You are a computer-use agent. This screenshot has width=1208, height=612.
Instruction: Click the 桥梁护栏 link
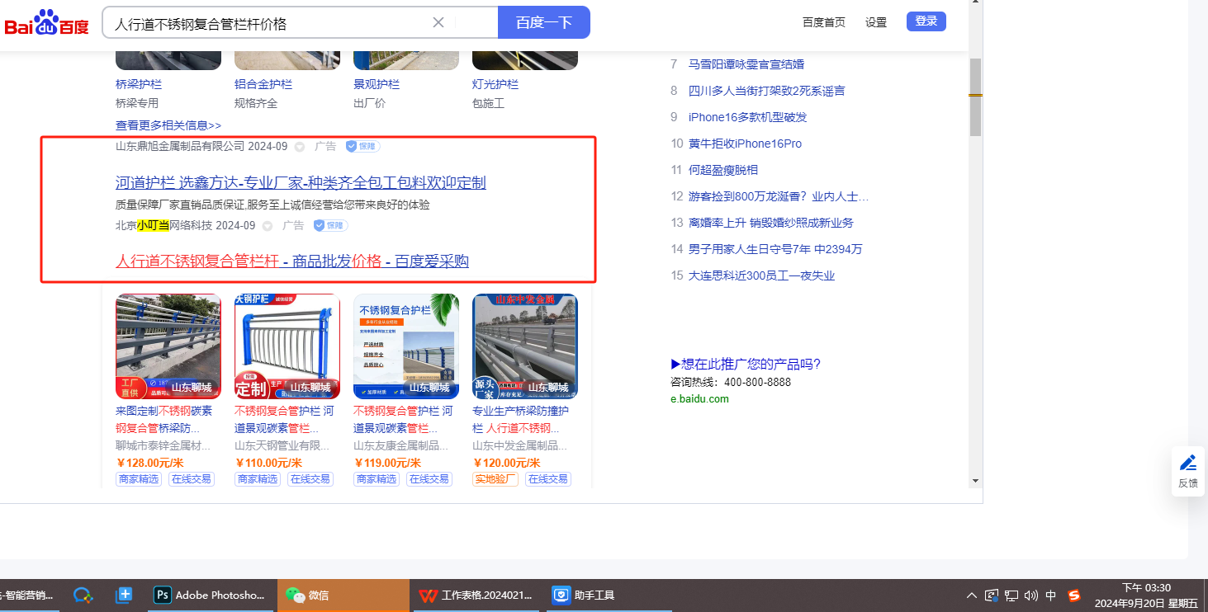point(139,84)
